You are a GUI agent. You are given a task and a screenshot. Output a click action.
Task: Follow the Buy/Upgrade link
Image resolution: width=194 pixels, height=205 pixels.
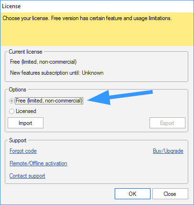tap(168, 151)
